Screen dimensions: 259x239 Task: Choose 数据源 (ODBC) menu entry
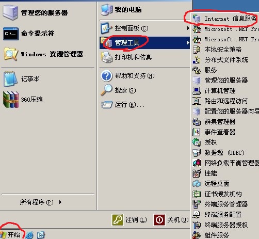click(225, 153)
